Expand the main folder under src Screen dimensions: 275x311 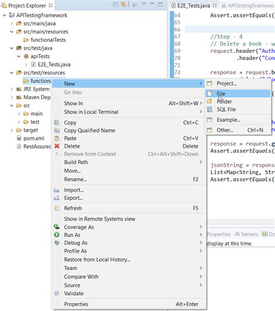click(19, 114)
